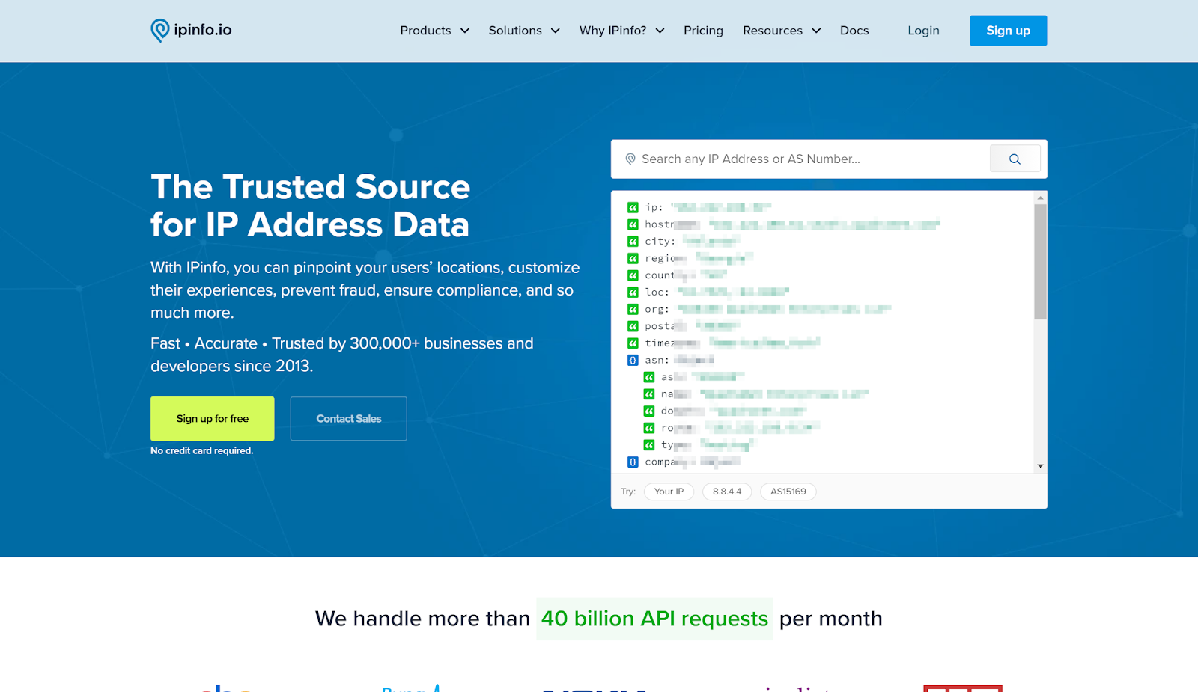Click quote icon beside nested 'na' row
Viewport: 1198px width, 692px height.
point(649,394)
